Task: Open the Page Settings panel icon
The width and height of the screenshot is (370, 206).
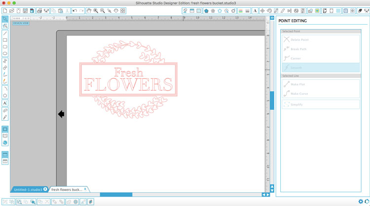Action: [325, 11]
